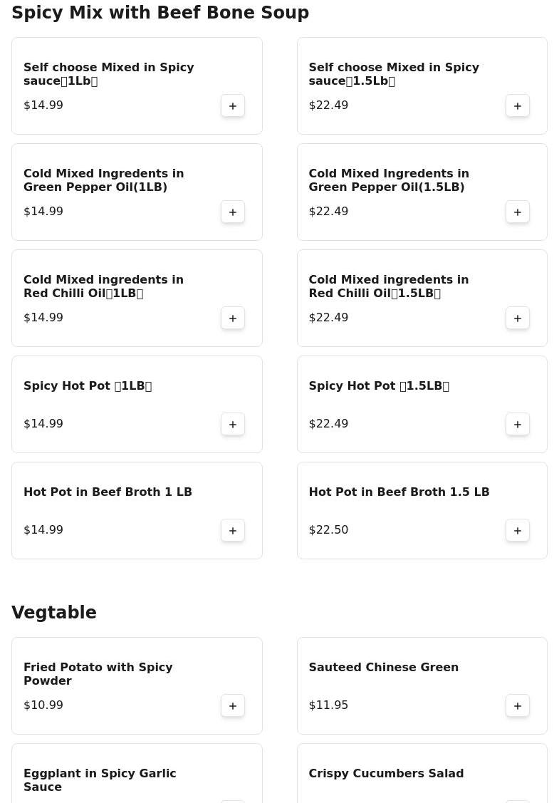Viewport: 559px width, 803px height.
Task: Add Cold Mixed Green Pepper Oil 1LB
Action: (233, 212)
